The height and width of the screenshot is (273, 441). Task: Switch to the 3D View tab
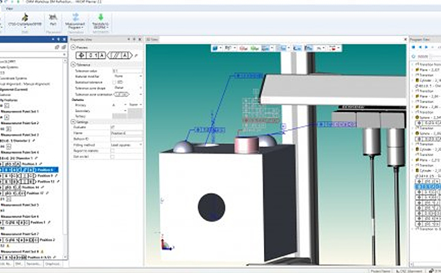pos(152,40)
